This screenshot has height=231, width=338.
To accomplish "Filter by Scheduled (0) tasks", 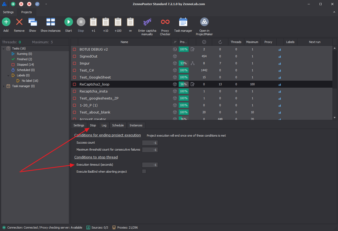I will click(26, 70).
